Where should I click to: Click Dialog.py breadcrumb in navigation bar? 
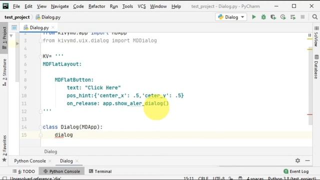point(48,17)
